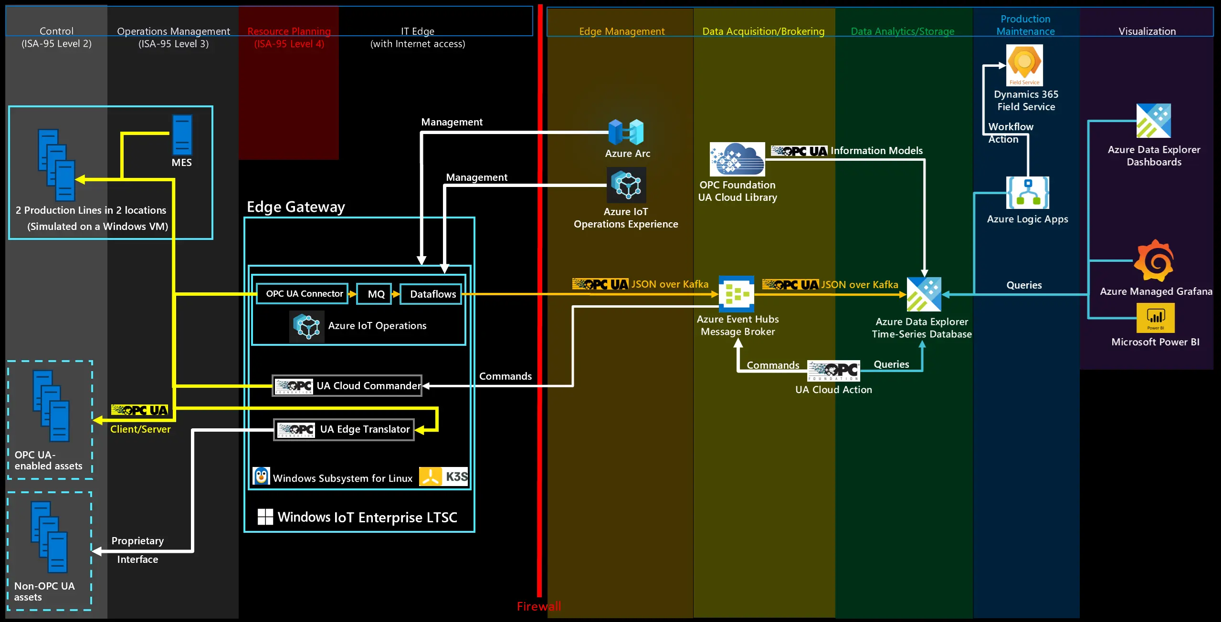Click the Workflow Action label
This screenshot has width=1221, height=622.
click(x=1010, y=133)
